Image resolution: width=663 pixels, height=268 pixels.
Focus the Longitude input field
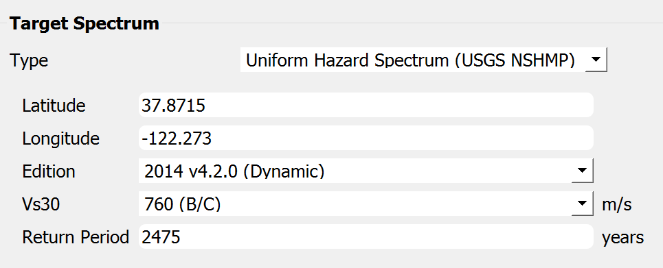point(366,138)
